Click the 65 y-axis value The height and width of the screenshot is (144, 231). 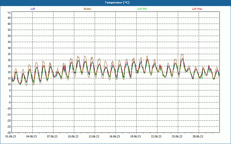pyautogui.click(x=9, y=18)
